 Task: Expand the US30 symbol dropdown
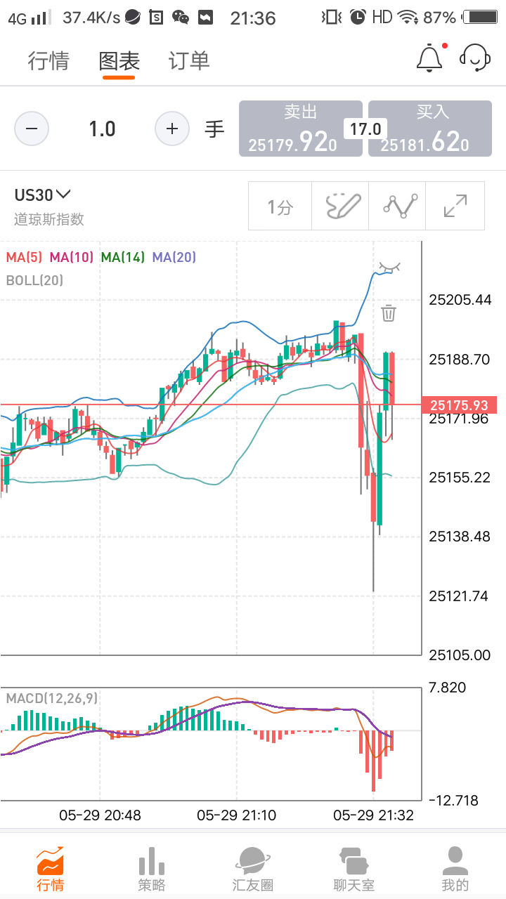click(44, 195)
